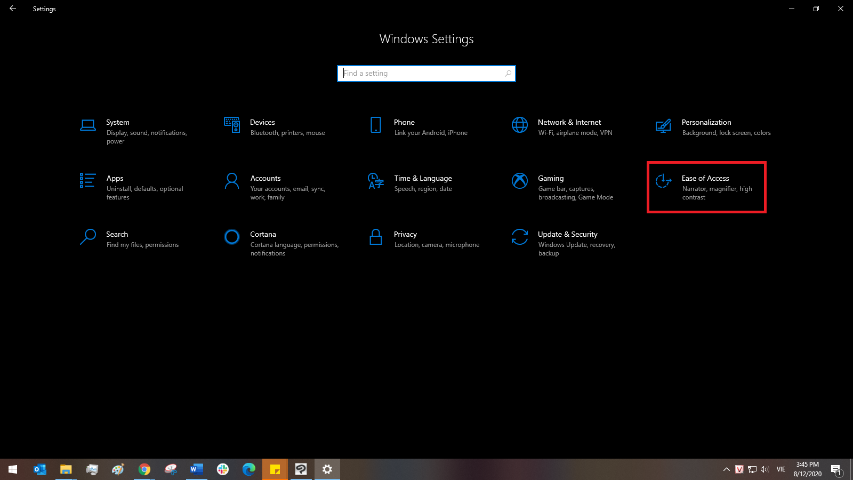Click the search magnifier in search box
Screen dimensions: 853x480
coord(508,74)
